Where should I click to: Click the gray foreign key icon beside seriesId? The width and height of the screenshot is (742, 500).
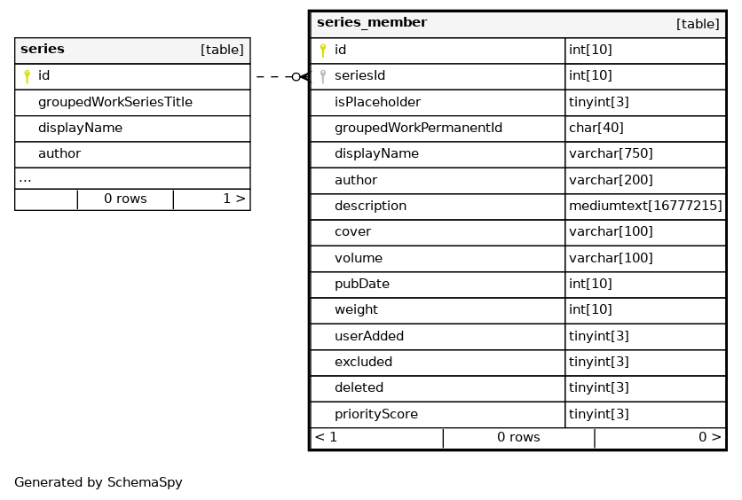323,76
